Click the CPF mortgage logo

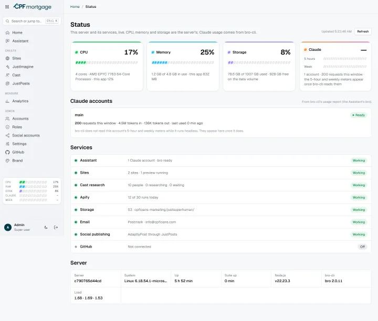32,6
